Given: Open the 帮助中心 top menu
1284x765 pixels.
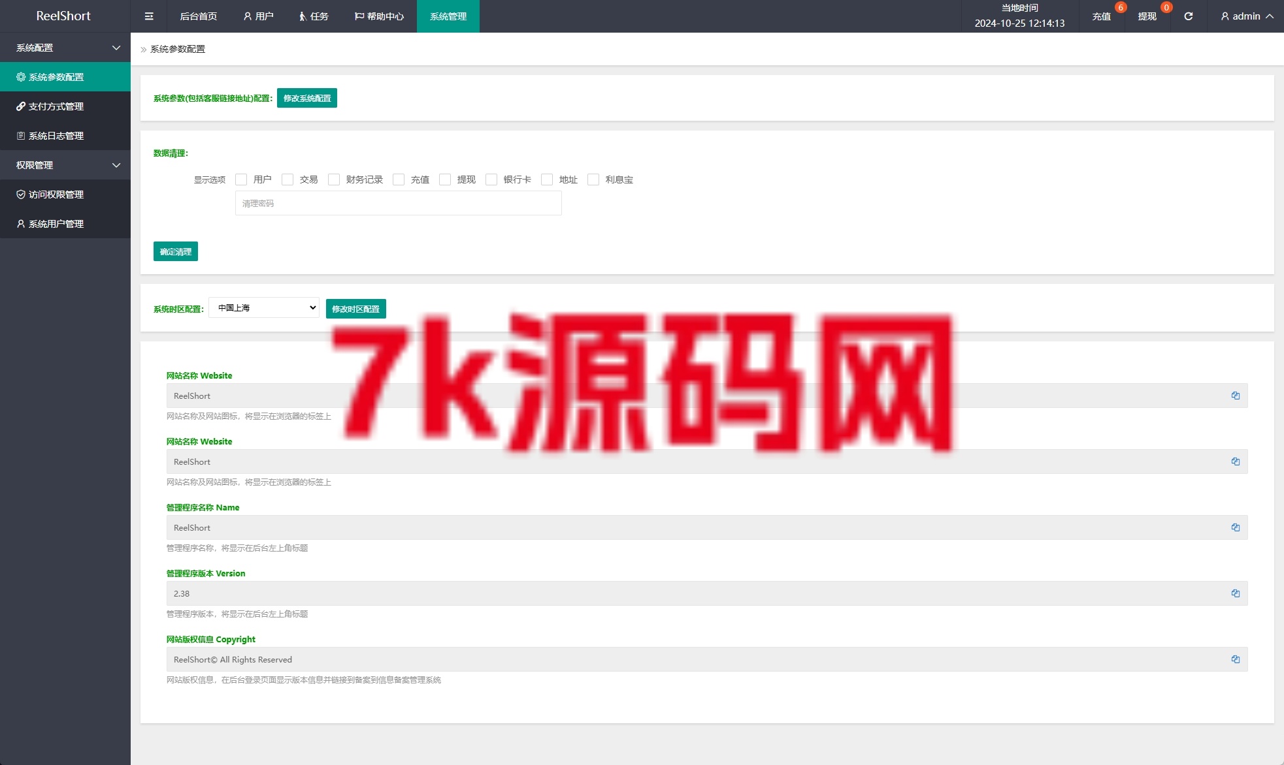Looking at the screenshot, I should [x=379, y=16].
